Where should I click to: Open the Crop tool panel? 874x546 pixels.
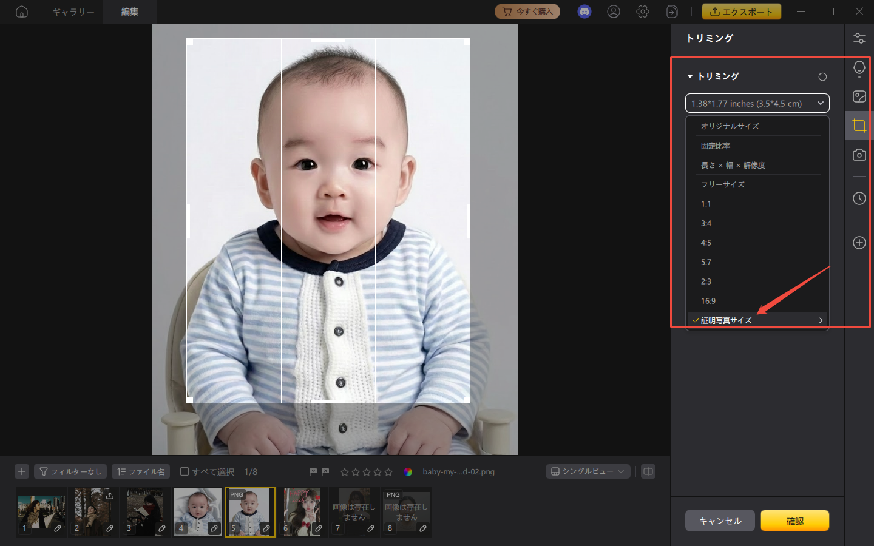point(859,126)
